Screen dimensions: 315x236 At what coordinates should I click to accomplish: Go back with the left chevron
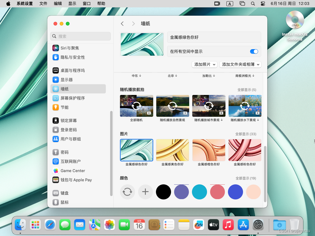[122, 24]
